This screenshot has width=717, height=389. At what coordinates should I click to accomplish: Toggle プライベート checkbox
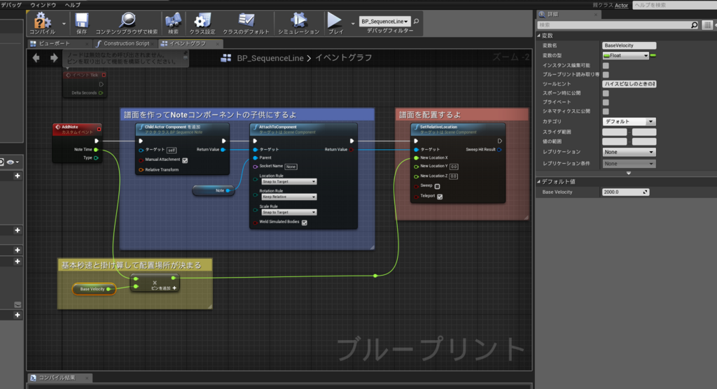(606, 102)
